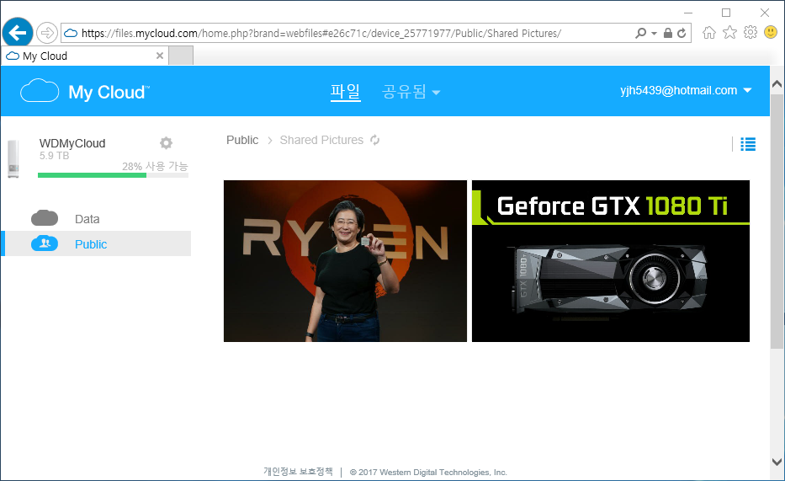
Task: Click the Data share cloud icon
Action: (45, 218)
